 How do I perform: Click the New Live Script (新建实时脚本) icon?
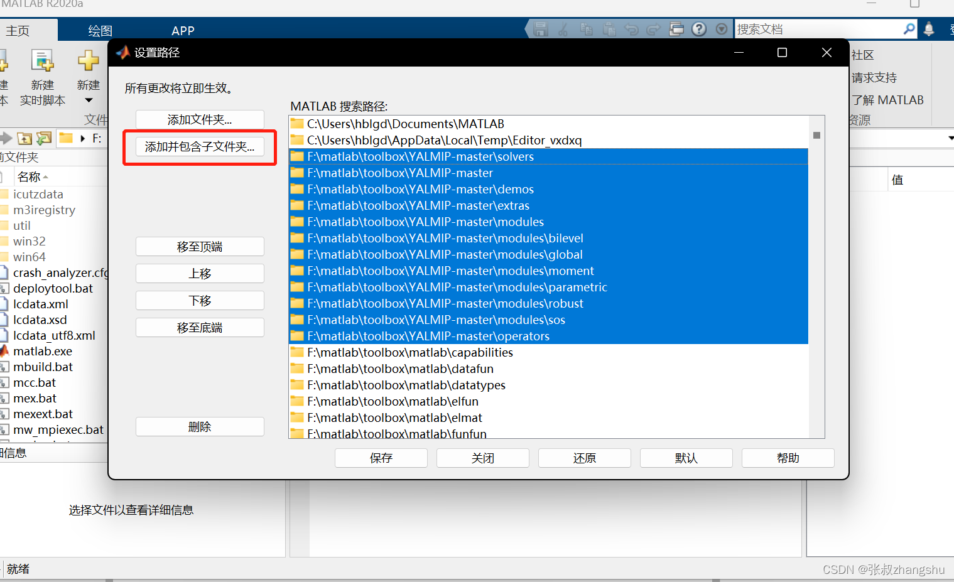[42, 62]
